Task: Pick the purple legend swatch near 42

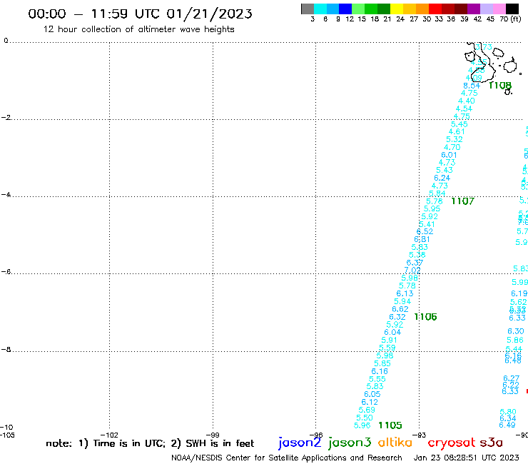Action: 473,9
